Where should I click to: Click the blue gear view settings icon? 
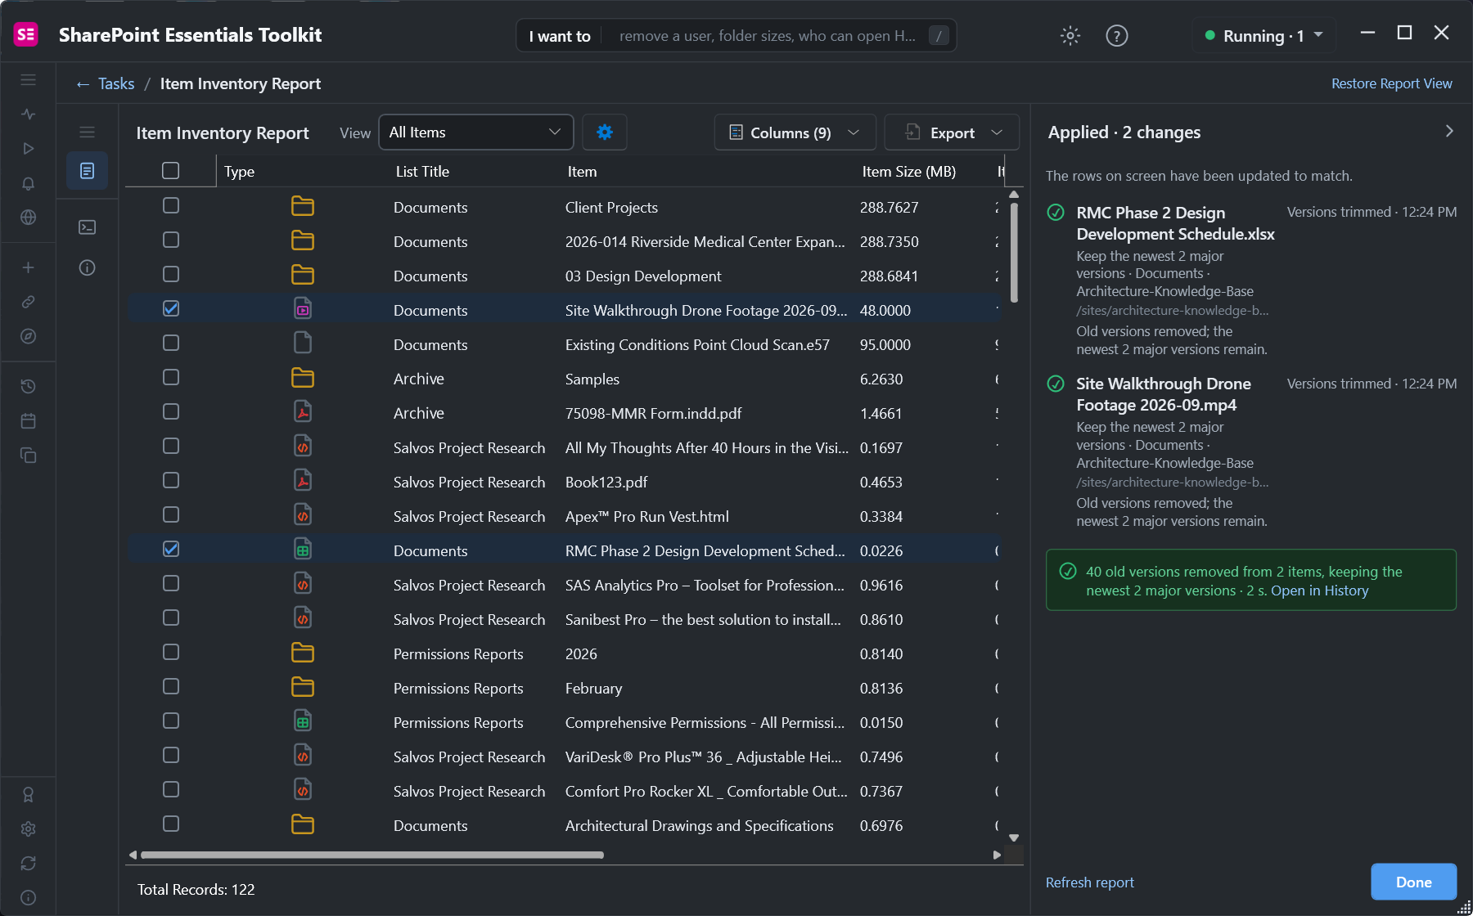605,132
